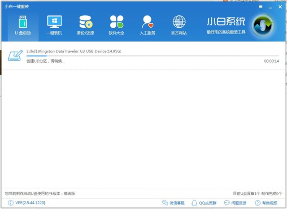
Task: Minimize the 小白一键重装 window
Action: [x=270, y=7]
